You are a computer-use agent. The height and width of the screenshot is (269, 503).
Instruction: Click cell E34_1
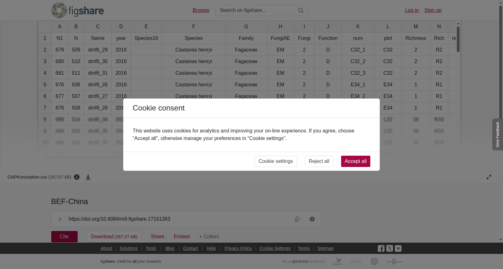pos(358,85)
